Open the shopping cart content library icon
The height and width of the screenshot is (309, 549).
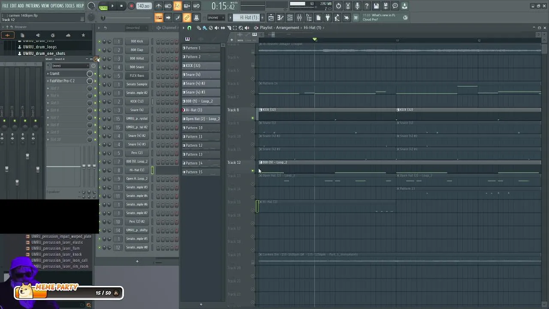click(356, 18)
